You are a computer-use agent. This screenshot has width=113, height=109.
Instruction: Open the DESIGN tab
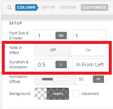(68, 7)
